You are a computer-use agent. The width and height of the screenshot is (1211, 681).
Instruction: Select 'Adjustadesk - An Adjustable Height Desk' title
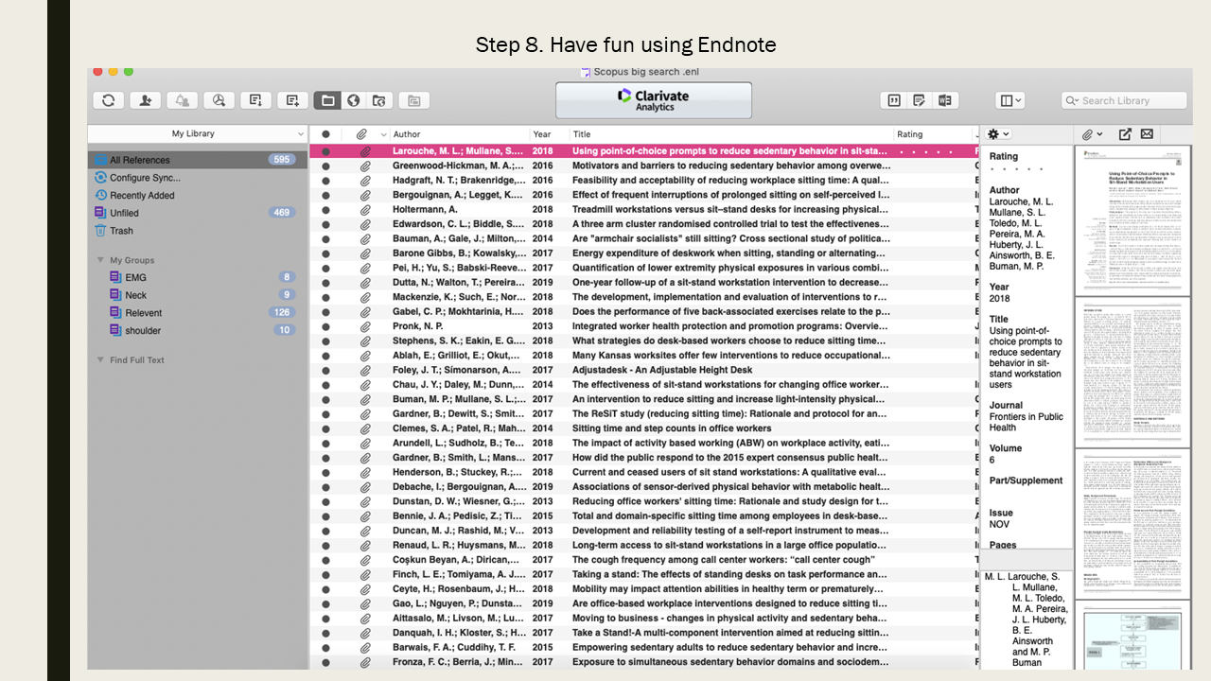(662, 370)
